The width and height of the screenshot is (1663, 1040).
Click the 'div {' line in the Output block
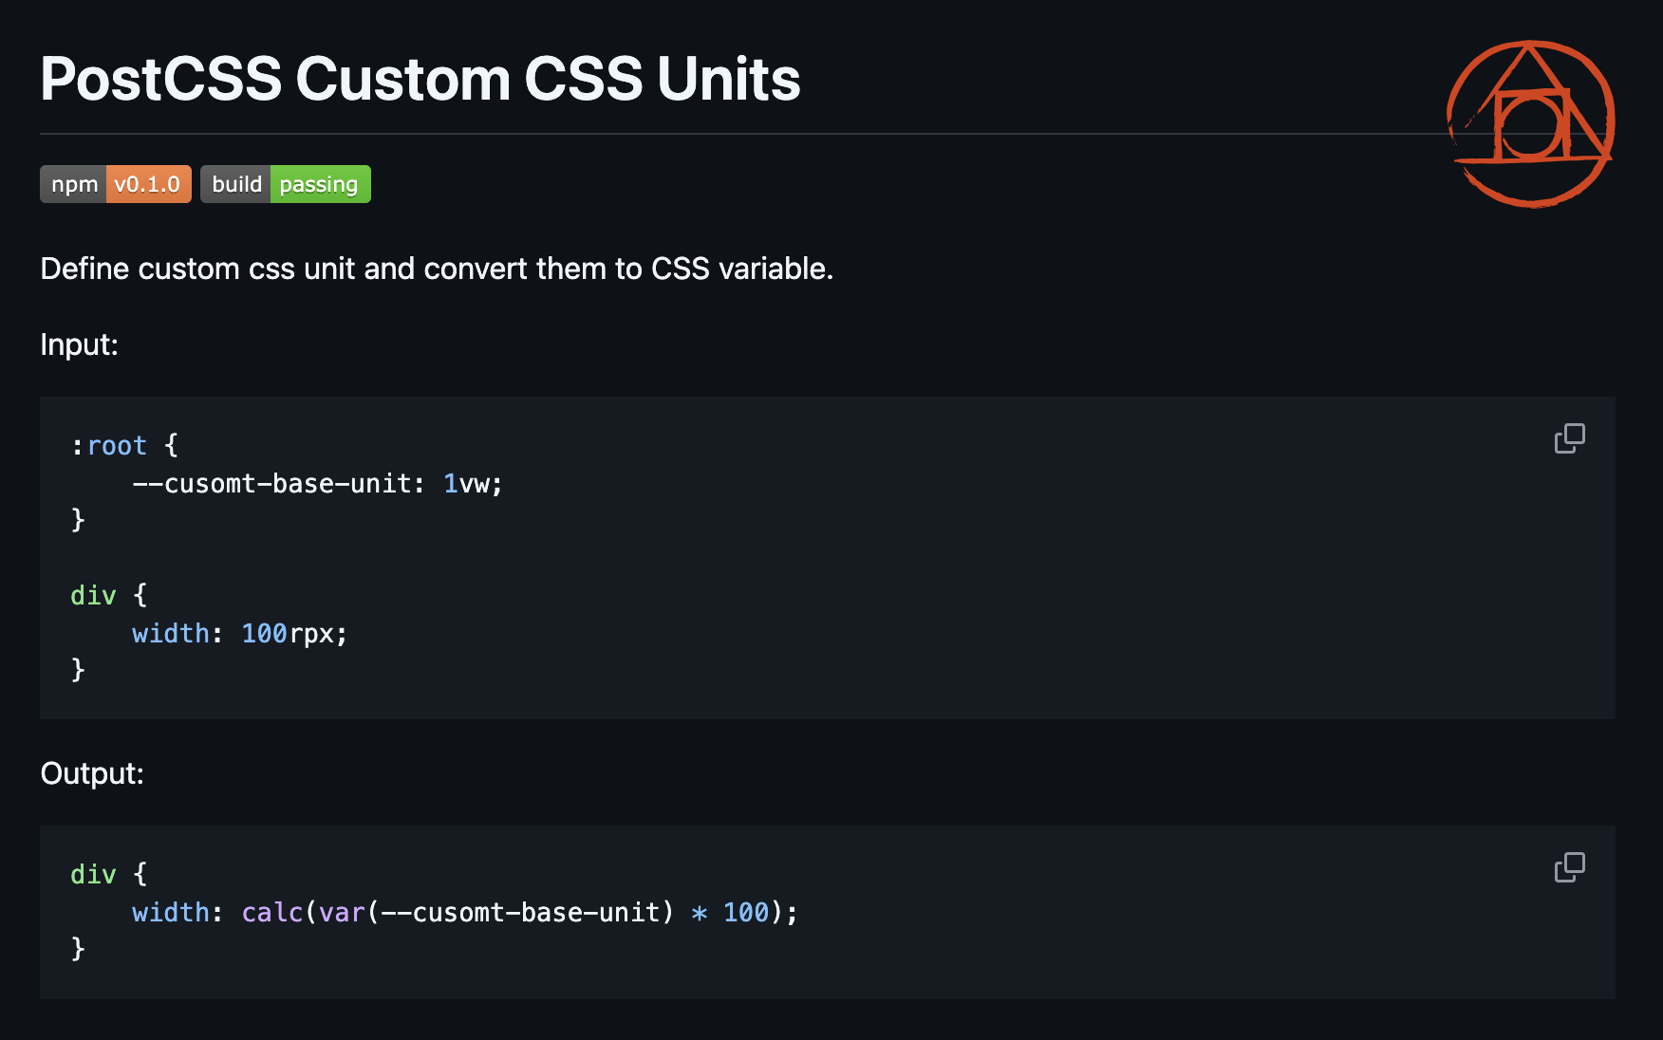pos(109,874)
